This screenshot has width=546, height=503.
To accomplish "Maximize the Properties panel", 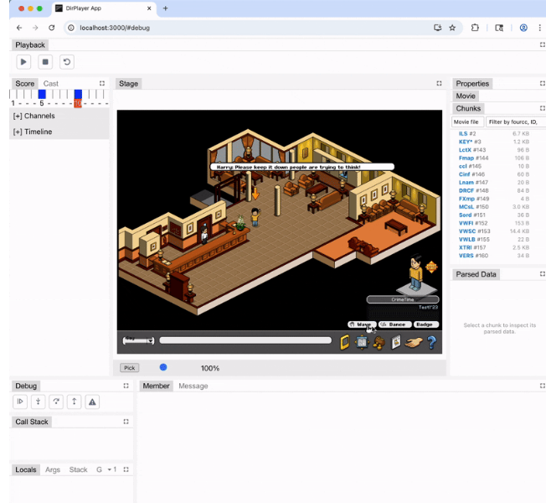I will (x=542, y=83).
